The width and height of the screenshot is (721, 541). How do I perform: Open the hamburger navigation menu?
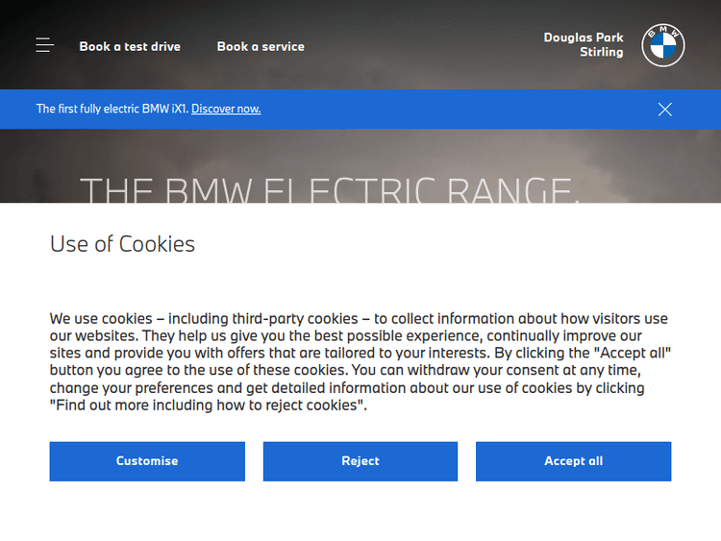click(44, 45)
